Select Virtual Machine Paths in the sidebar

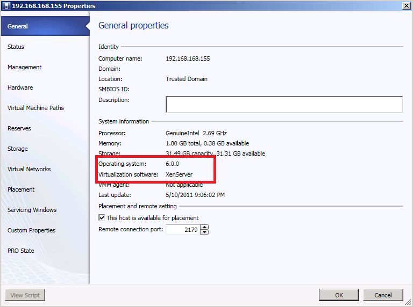pyautogui.click(x=35, y=108)
